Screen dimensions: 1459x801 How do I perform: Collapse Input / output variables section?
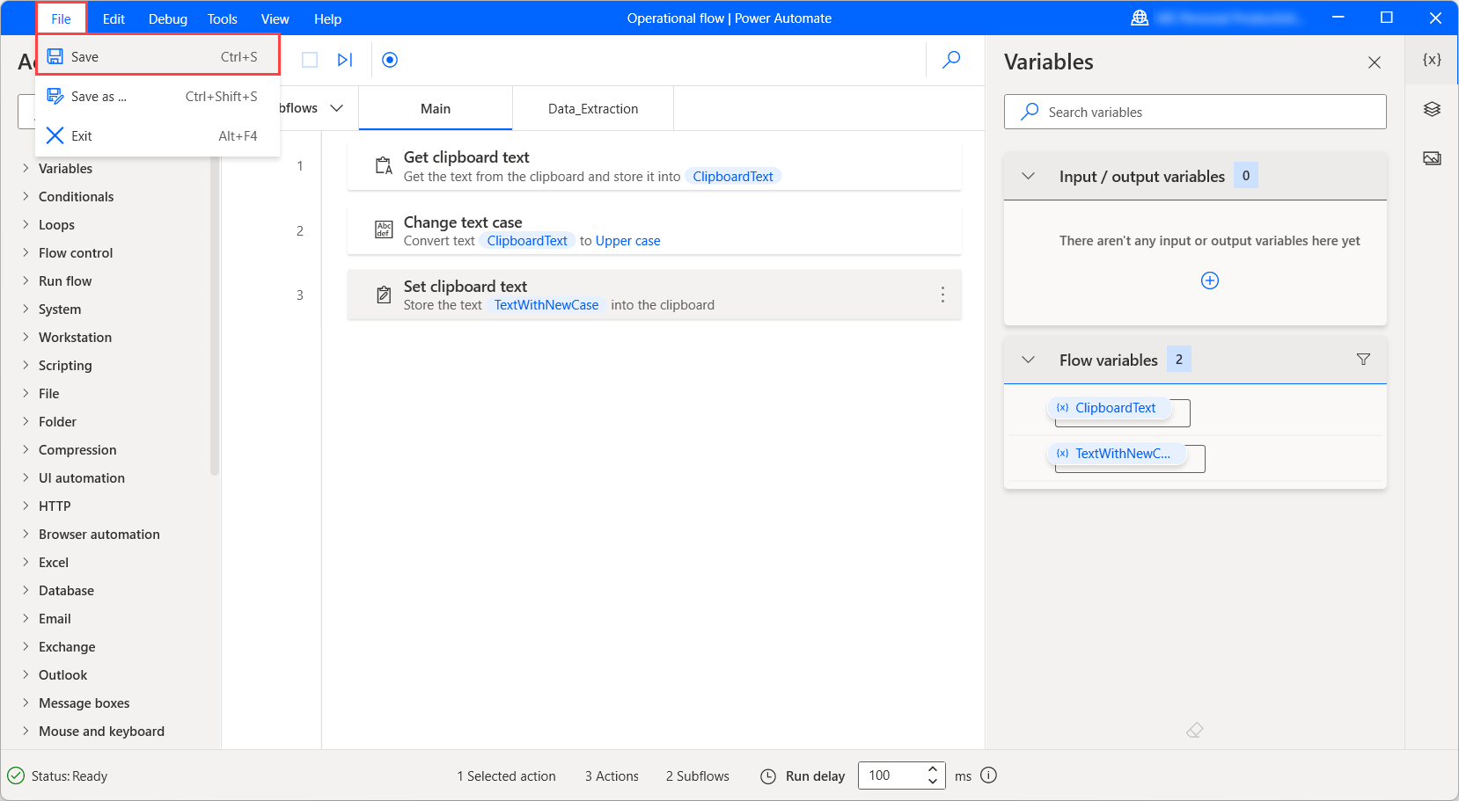(x=1028, y=176)
